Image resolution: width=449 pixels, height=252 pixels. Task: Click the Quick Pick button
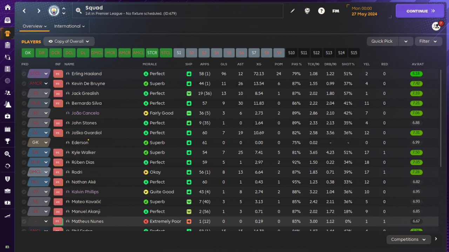pos(383,41)
